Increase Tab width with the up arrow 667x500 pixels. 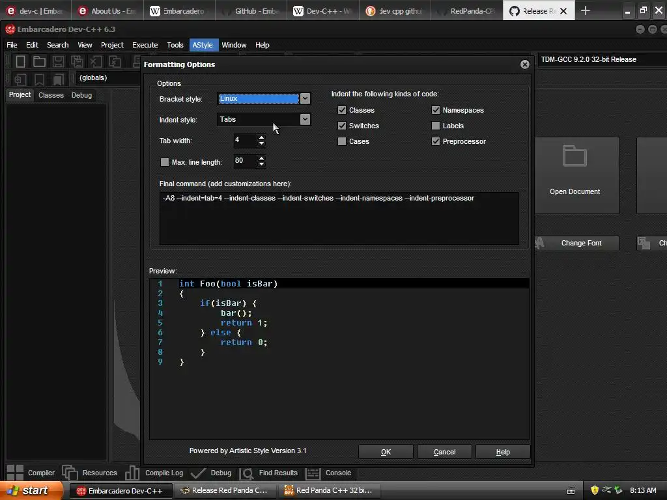pos(261,137)
